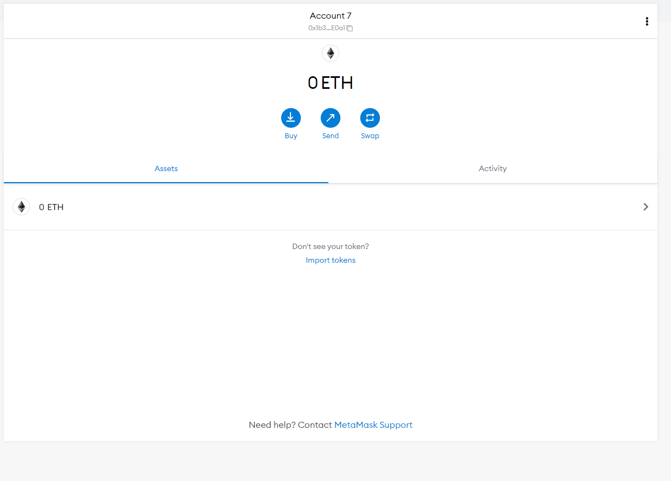Image resolution: width=671 pixels, height=481 pixels.
Task: Open the MetaMask Support link
Action: [x=373, y=425]
